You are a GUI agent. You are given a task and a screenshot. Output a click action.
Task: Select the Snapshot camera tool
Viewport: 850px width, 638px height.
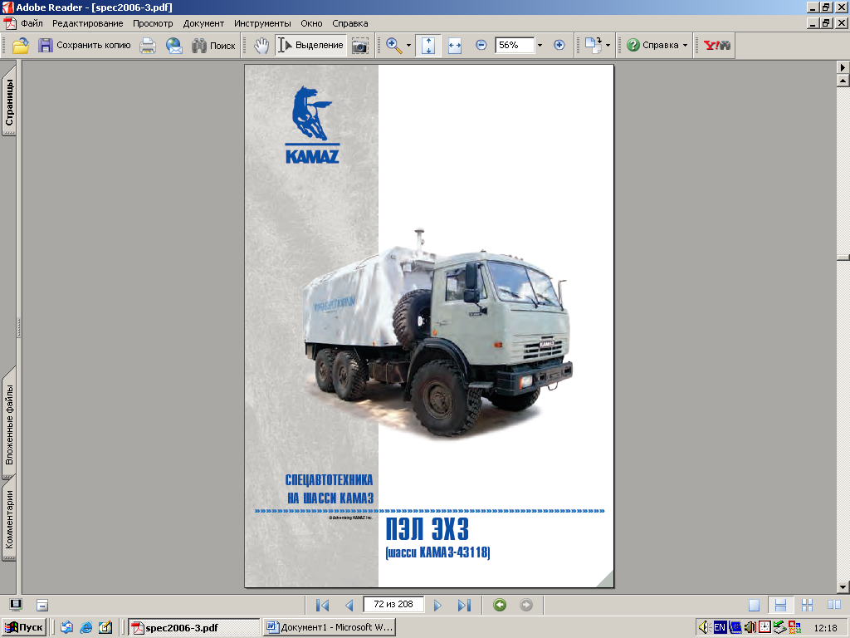click(x=360, y=46)
